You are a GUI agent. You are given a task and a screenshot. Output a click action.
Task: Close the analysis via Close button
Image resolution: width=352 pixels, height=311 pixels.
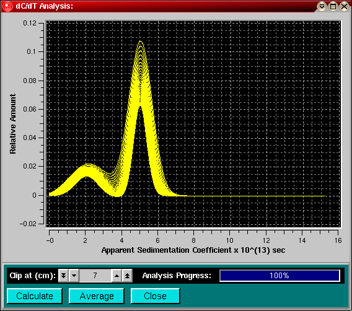(x=156, y=296)
